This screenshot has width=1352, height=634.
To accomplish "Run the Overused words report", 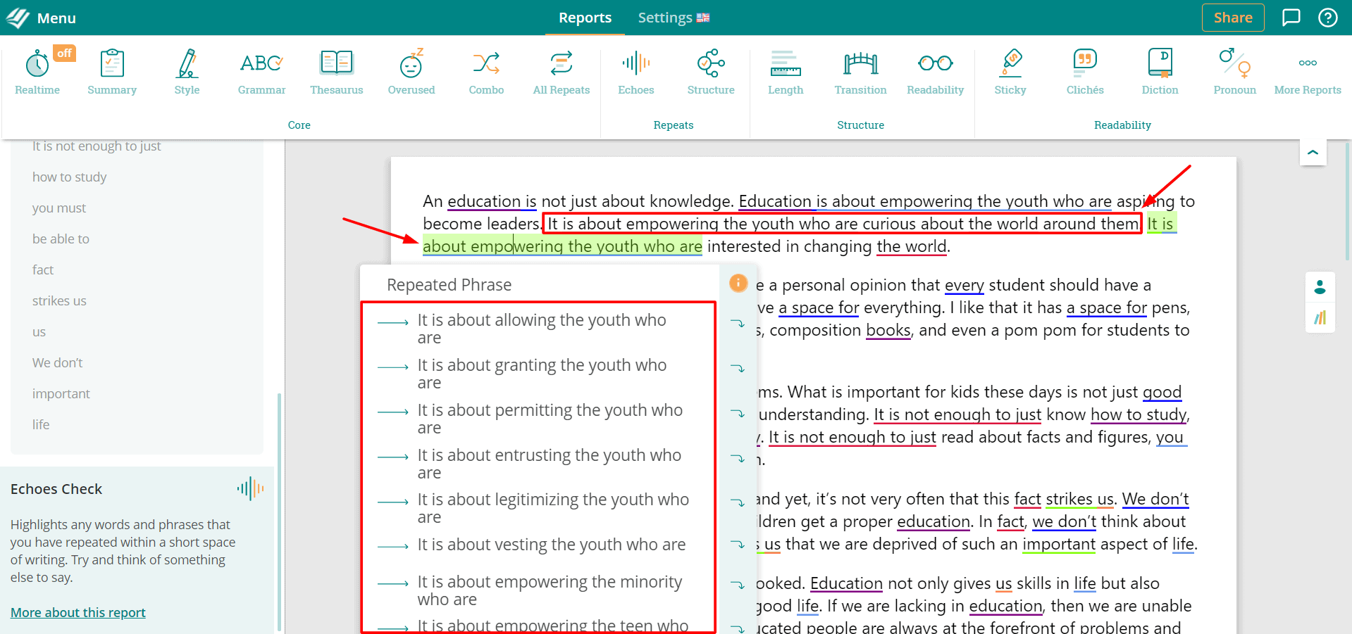I will coord(411,72).
